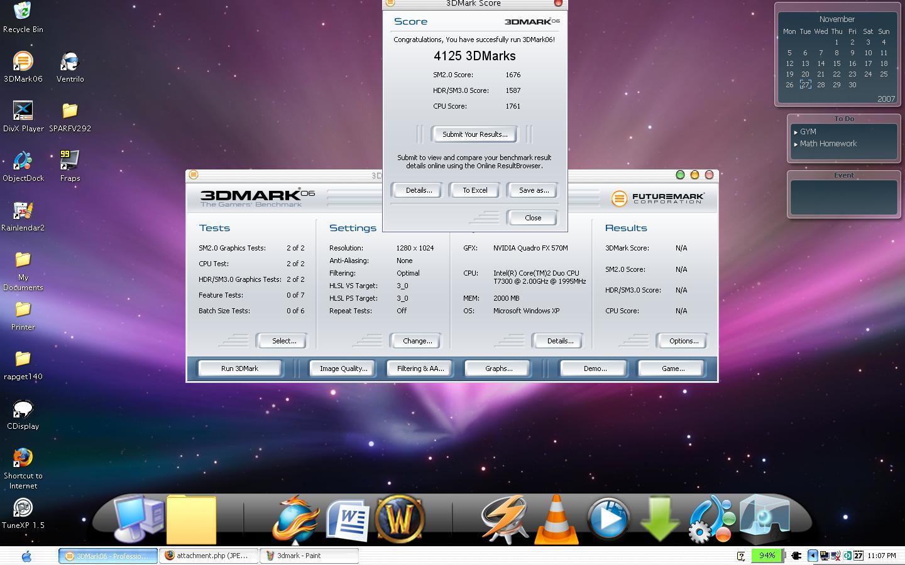
Task: Open the Image Quality tool
Action: [x=343, y=369]
